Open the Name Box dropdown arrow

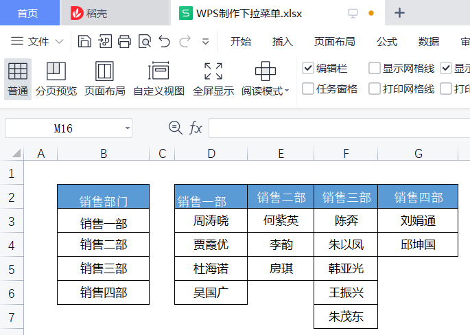pyautogui.click(x=128, y=128)
